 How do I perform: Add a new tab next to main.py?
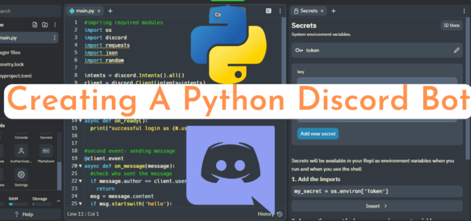tap(110, 11)
